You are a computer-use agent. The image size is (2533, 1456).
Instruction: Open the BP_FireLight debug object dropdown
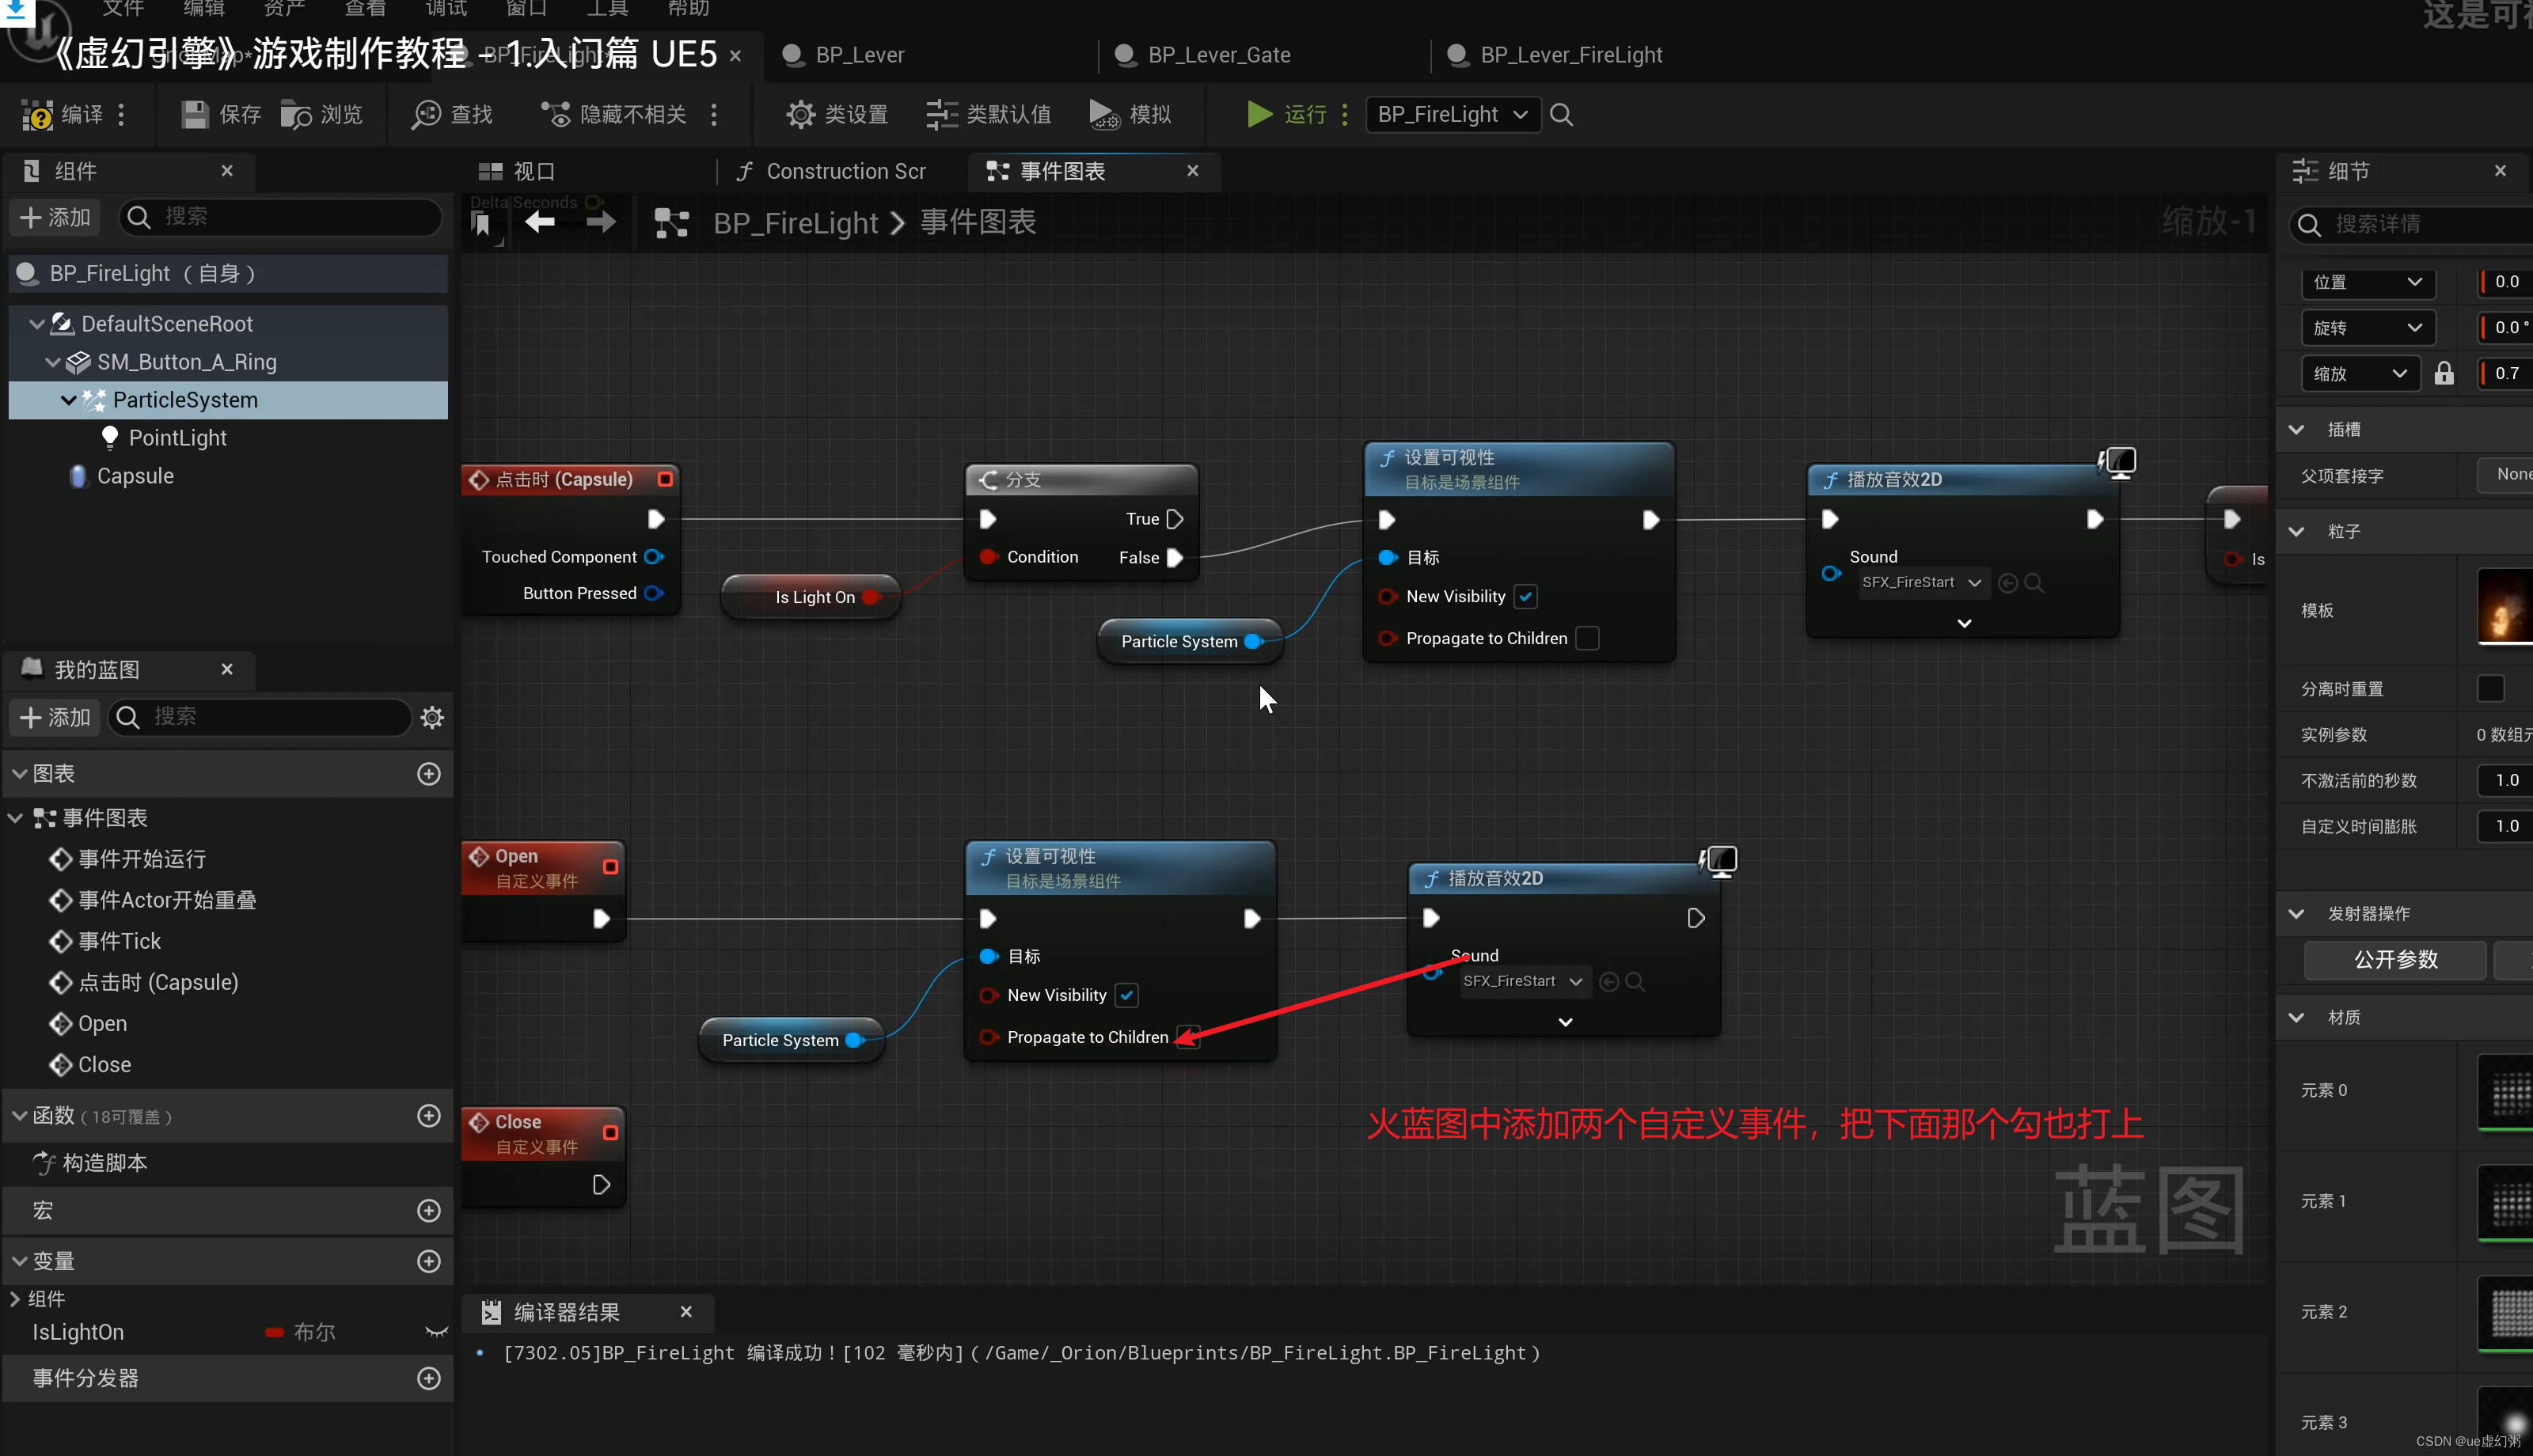(1452, 115)
